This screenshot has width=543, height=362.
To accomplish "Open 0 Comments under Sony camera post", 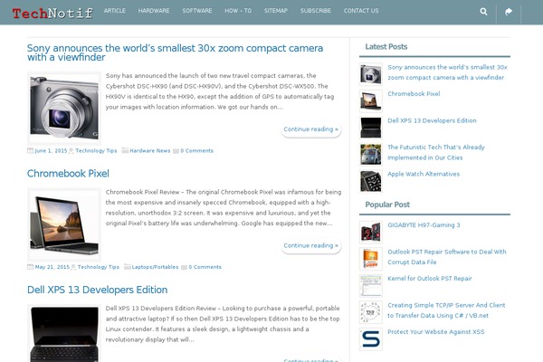I will pyautogui.click(x=196, y=151).
